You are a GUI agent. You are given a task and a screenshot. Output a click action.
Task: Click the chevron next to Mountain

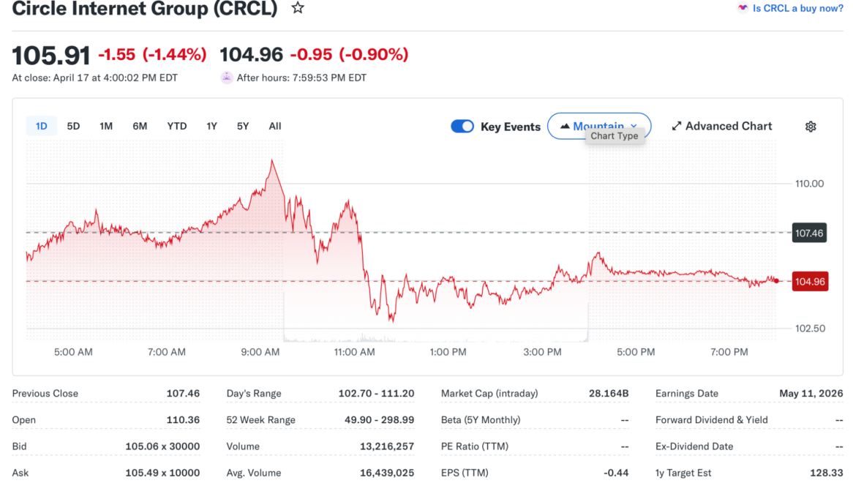point(634,126)
